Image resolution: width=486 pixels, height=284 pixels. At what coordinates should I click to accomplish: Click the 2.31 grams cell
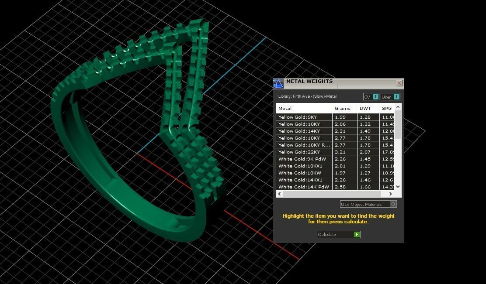click(x=345, y=131)
